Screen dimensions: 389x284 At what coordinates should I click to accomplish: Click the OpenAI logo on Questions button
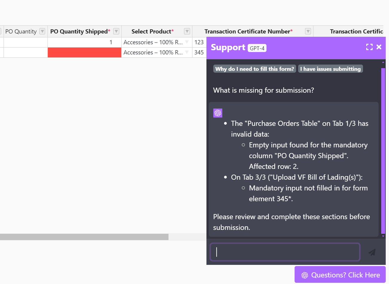304,274
